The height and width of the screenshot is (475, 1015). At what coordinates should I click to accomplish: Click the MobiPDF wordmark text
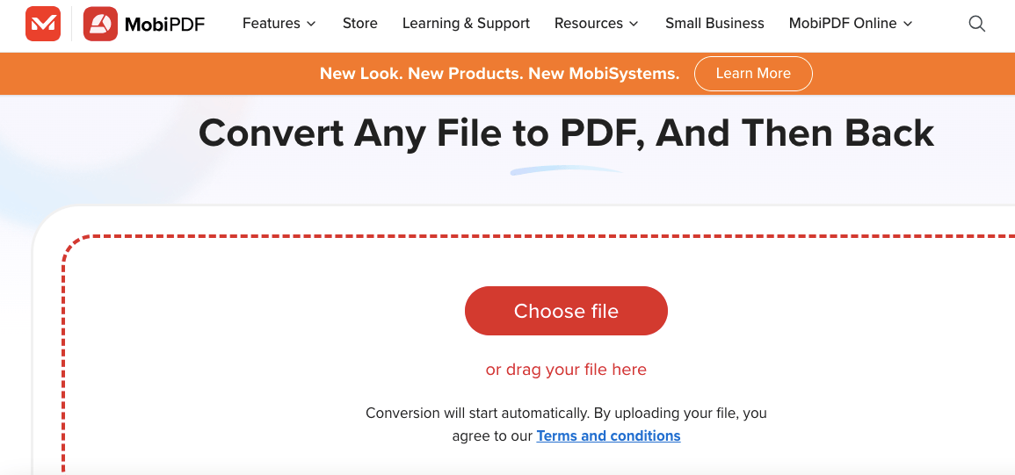(x=164, y=25)
